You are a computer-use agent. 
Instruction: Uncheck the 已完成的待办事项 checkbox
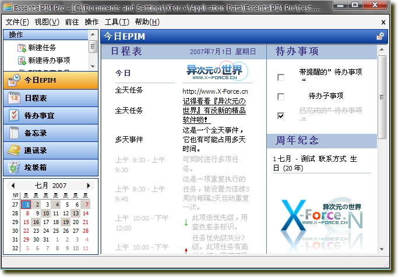coord(281,116)
